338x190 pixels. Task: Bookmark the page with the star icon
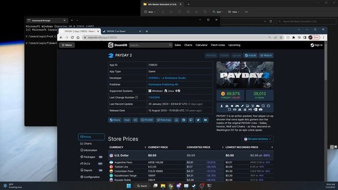pos(281,37)
